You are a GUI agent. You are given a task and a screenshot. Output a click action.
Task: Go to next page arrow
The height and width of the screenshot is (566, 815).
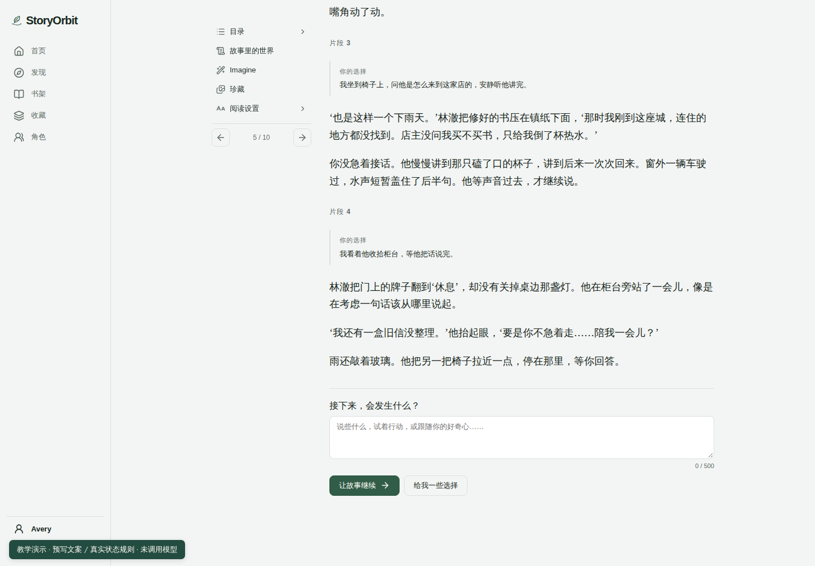coord(302,138)
